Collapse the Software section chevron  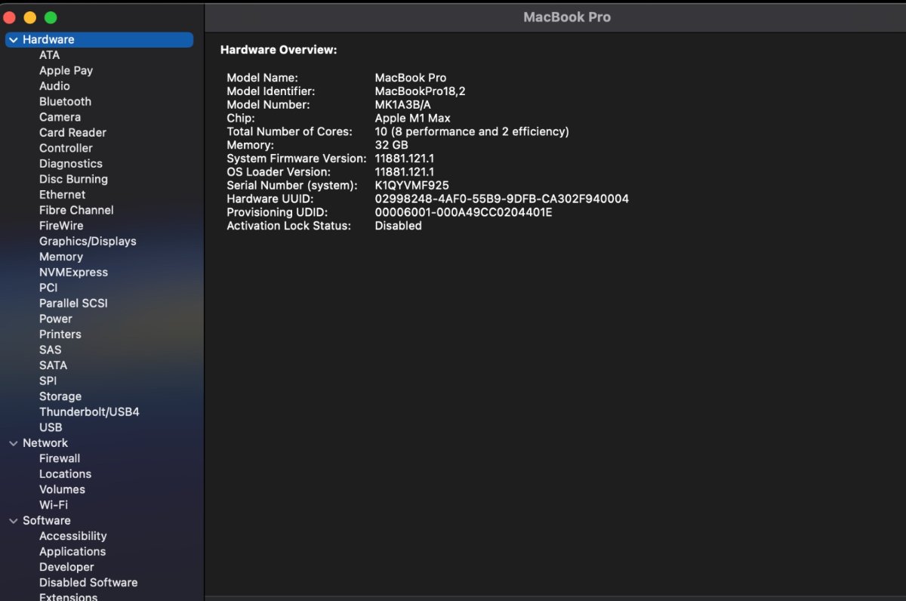pos(14,521)
